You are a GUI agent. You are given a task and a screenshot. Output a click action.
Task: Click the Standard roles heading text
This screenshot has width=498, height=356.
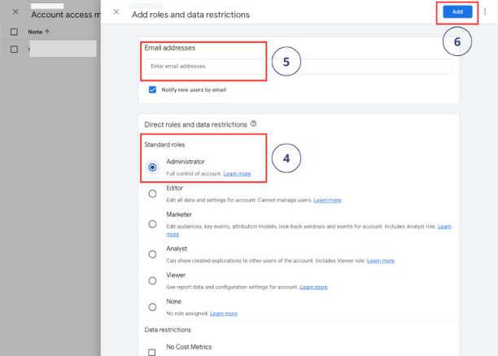tap(164, 145)
